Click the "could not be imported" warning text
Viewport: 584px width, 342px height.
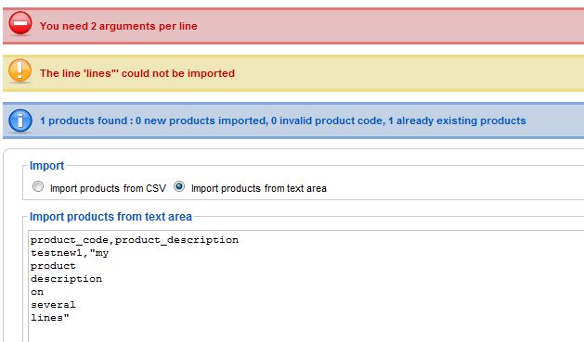[x=137, y=73]
